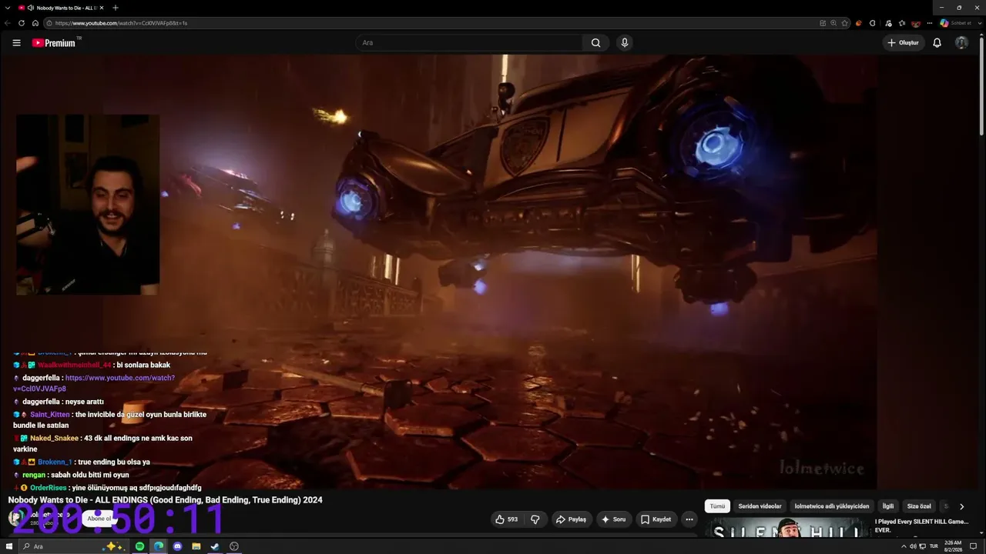Screen dimensions: 986x554
Task: Select the İlgili filter chip
Action: point(888,506)
